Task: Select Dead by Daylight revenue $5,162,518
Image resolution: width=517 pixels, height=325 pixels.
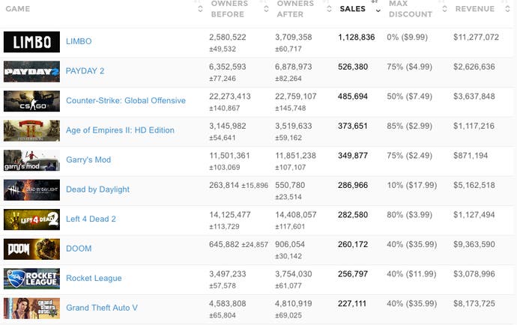Action: tap(474, 186)
